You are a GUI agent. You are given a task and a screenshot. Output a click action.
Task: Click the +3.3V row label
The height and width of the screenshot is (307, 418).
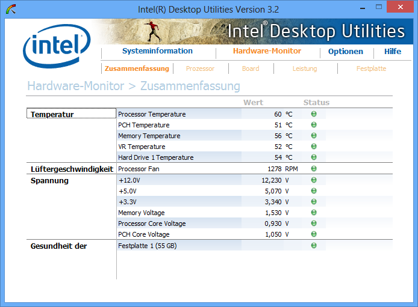coord(128,202)
